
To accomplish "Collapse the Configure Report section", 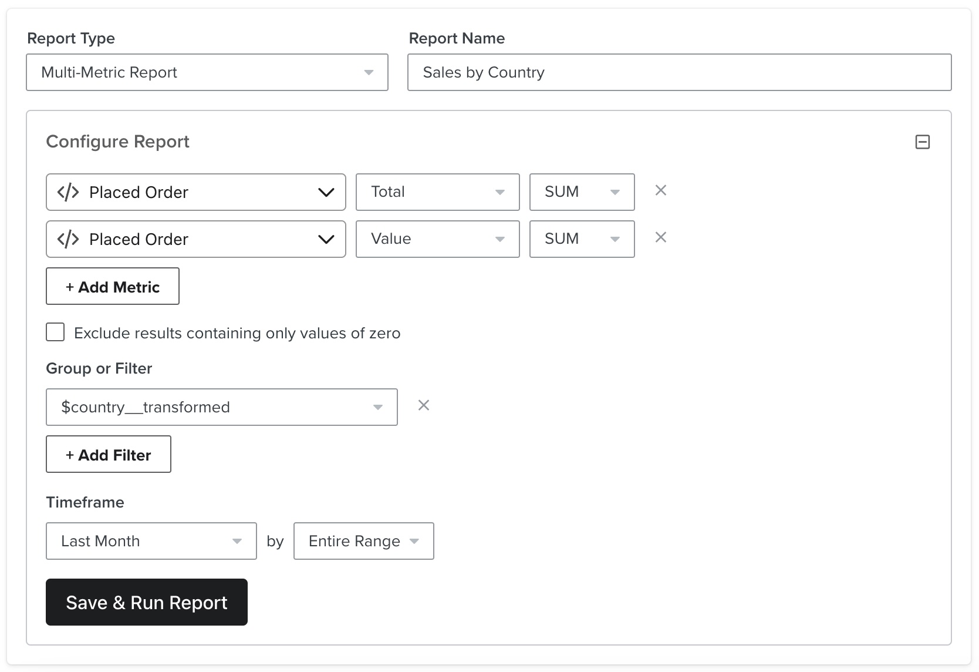I will click(923, 142).
